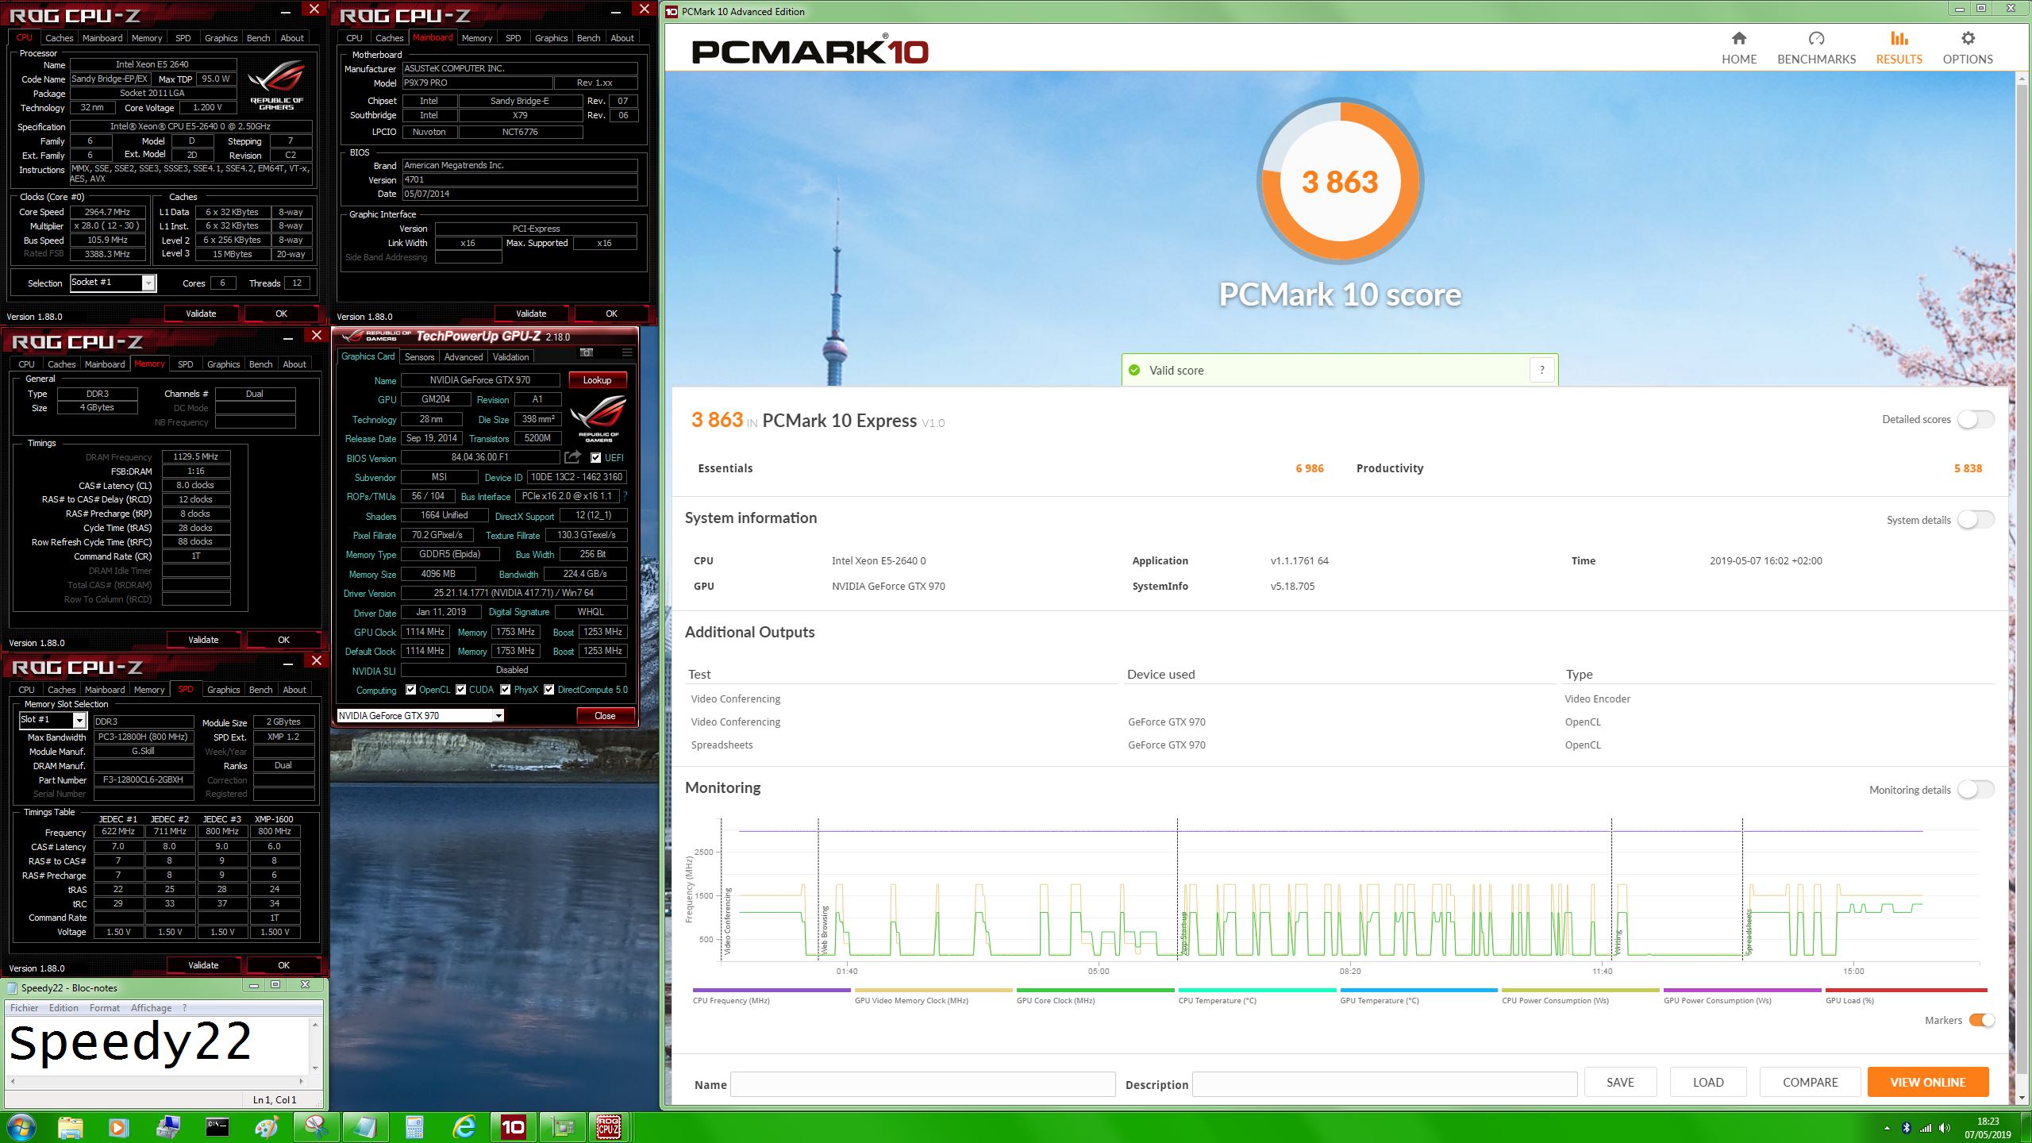Click the GPU Temperature blue legend bar
2032x1143 pixels.
tap(1418, 990)
